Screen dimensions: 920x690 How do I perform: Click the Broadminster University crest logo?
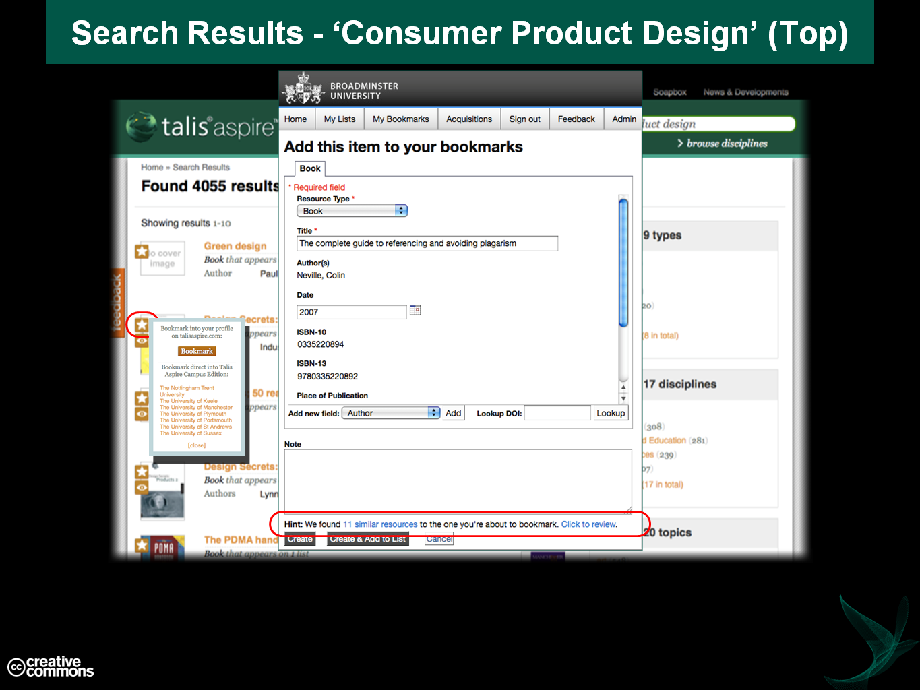pos(303,90)
